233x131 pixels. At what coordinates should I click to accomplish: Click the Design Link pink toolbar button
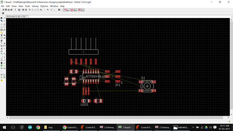[66, 10]
